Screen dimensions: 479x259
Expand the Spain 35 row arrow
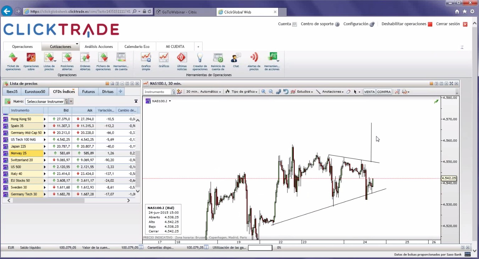tap(45, 126)
